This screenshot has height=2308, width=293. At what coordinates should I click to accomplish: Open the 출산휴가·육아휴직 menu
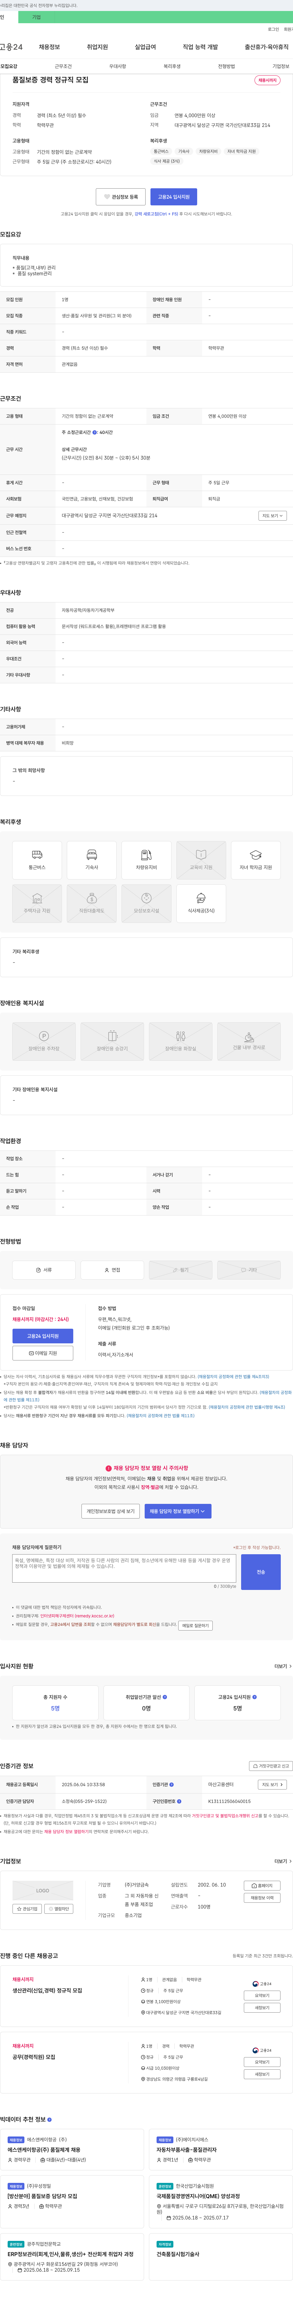(267, 47)
